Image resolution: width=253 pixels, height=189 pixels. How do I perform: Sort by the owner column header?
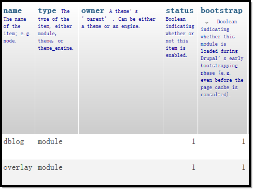click(x=93, y=11)
